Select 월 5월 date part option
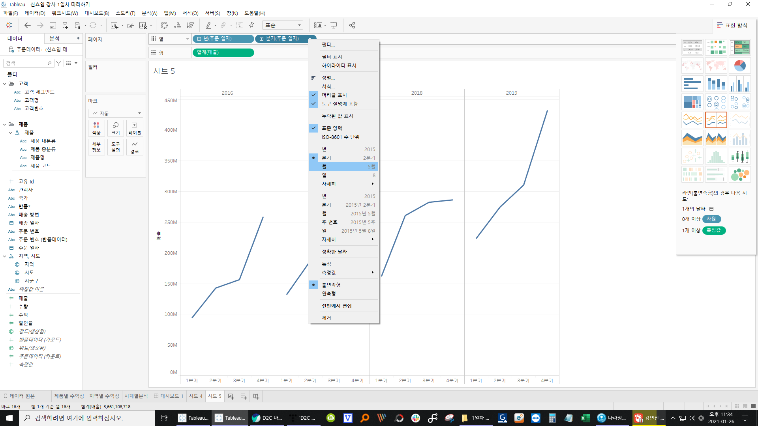 (x=343, y=166)
